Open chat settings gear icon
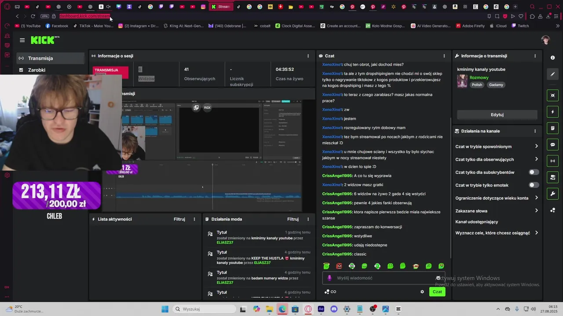 [x=422, y=292]
